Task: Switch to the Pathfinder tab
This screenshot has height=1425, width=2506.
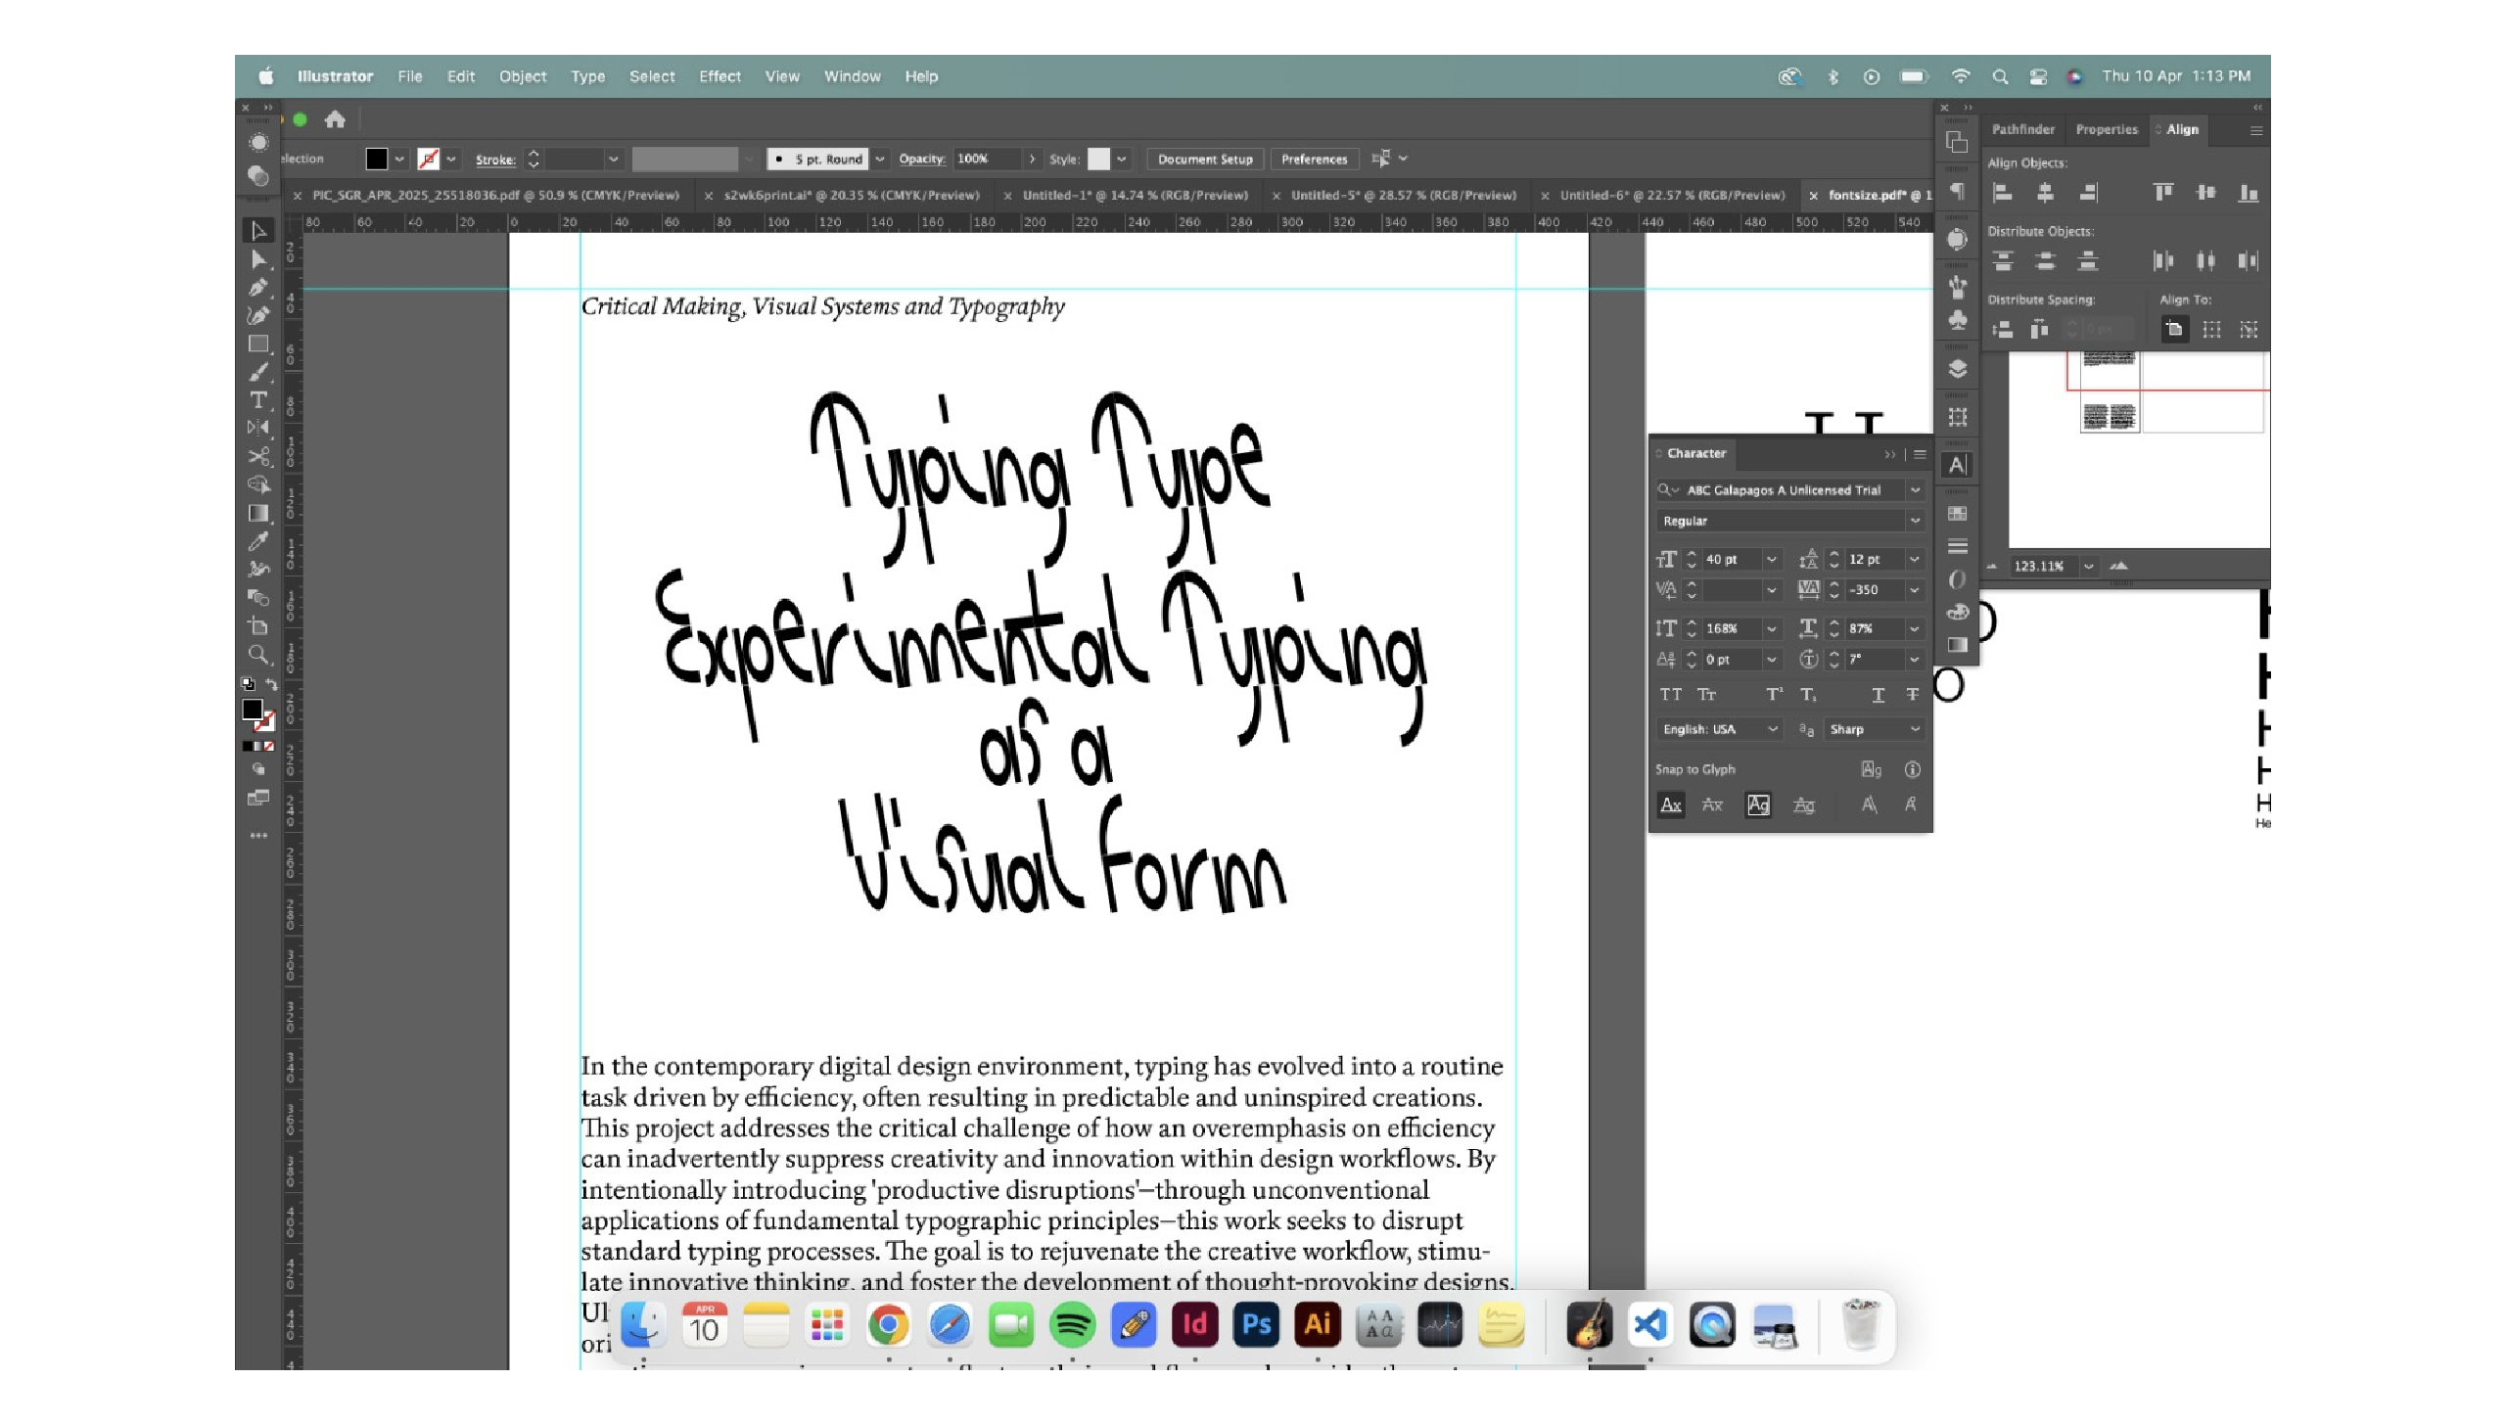Action: 2022,129
